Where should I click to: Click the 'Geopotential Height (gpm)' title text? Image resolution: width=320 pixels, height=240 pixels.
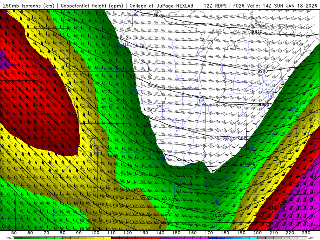(92, 6)
